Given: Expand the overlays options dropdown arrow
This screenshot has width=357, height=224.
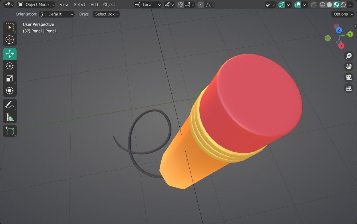Looking at the screenshot, I should (x=305, y=5).
